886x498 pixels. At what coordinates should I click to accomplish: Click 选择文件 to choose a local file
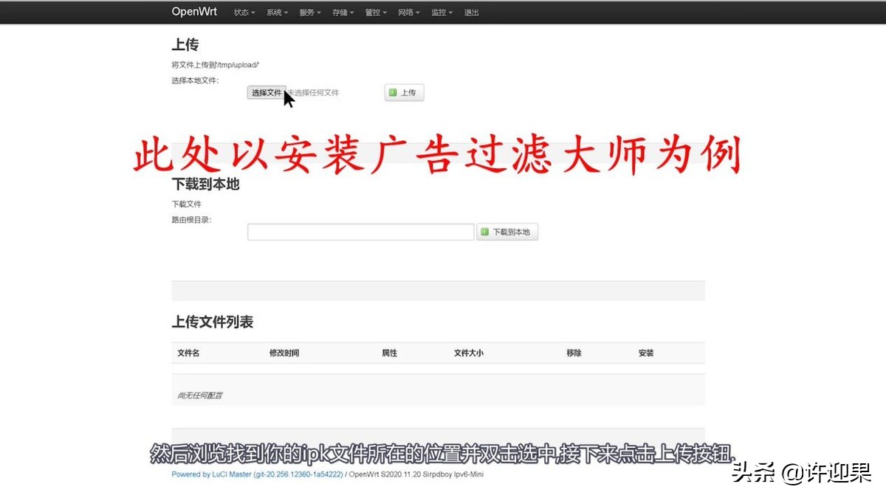pyautogui.click(x=266, y=92)
